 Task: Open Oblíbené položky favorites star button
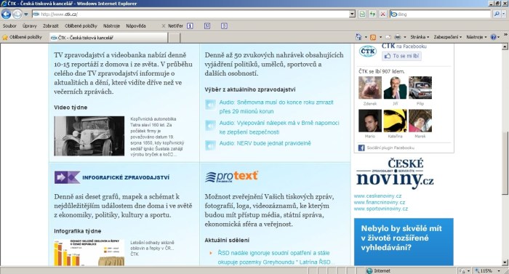click(23, 37)
